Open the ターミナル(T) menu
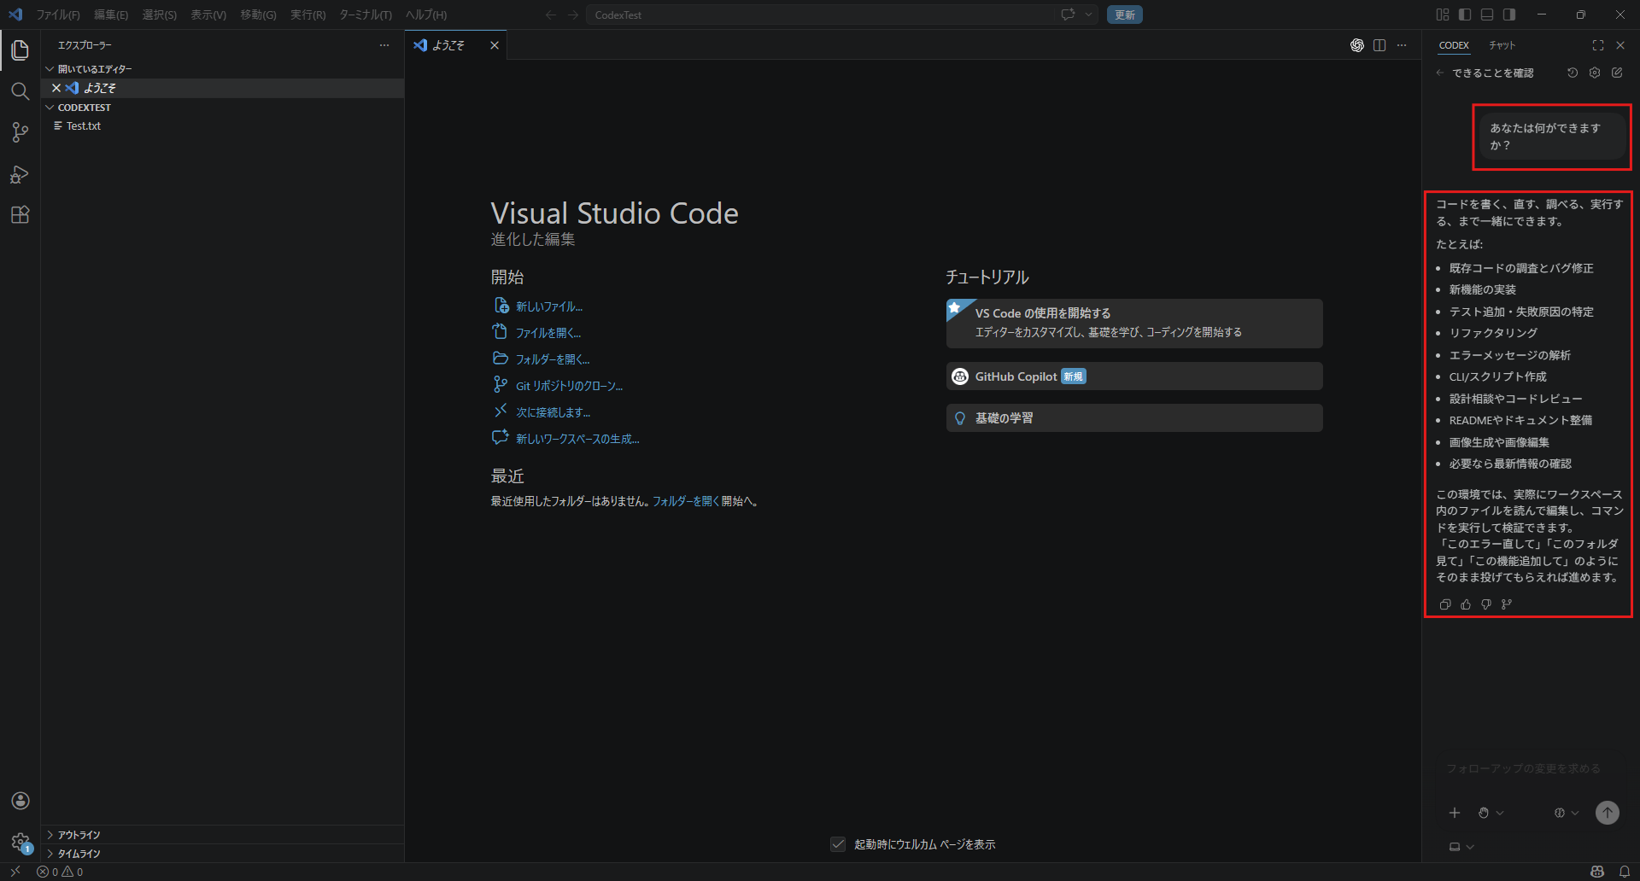This screenshot has height=881, width=1640. 365,15
